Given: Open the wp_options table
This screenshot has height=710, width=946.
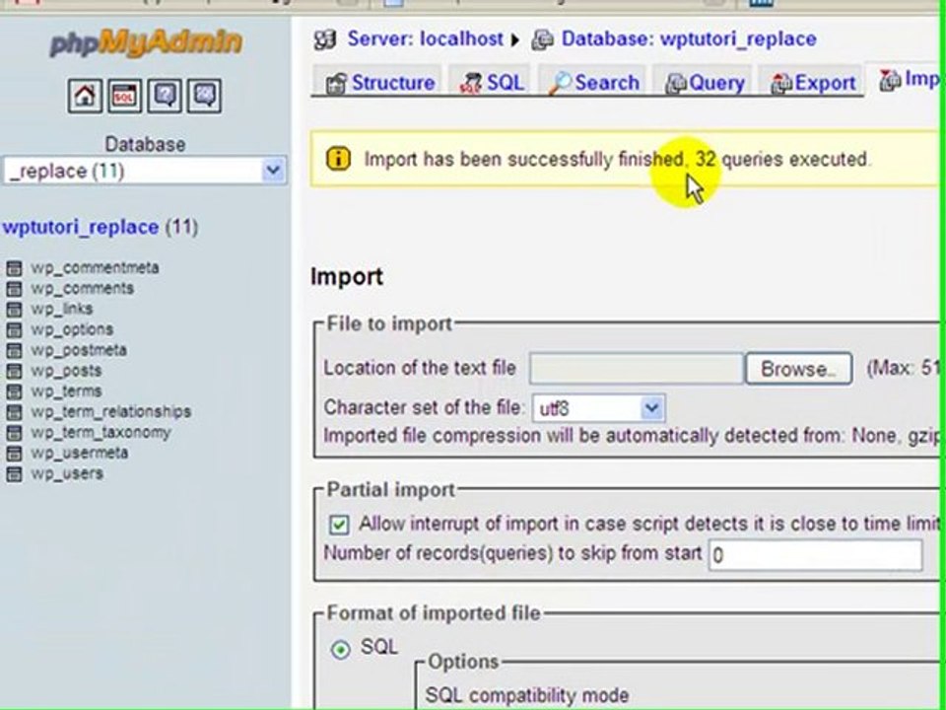Looking at the screenshot, I should (72, 329).
